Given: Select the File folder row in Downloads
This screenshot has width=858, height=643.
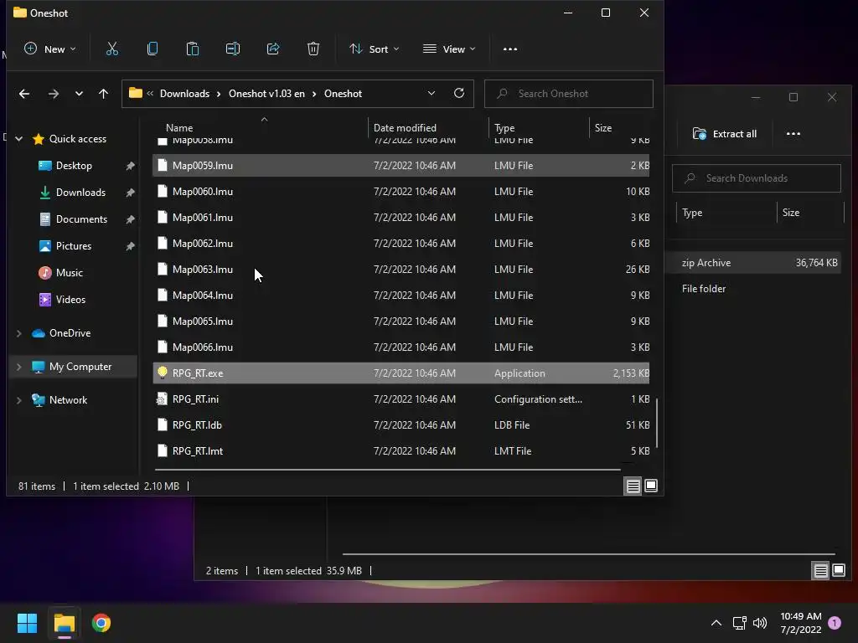Looking at the screenshot, I should point(754,289).
